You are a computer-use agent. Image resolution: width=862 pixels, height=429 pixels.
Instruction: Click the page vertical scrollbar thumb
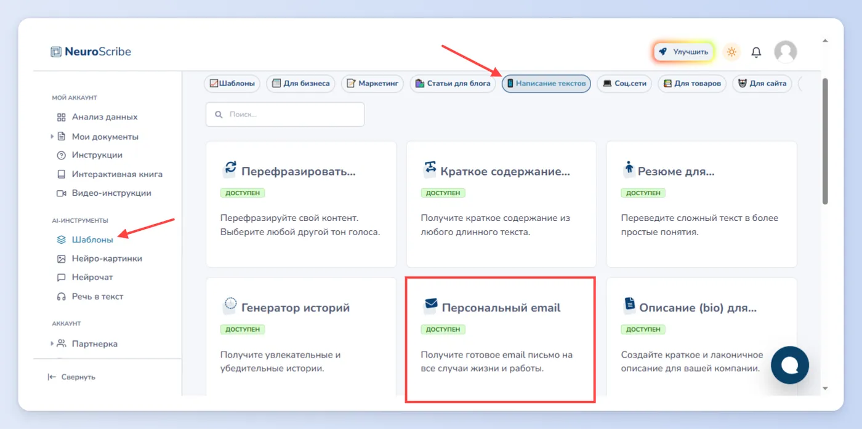(825, 141)
